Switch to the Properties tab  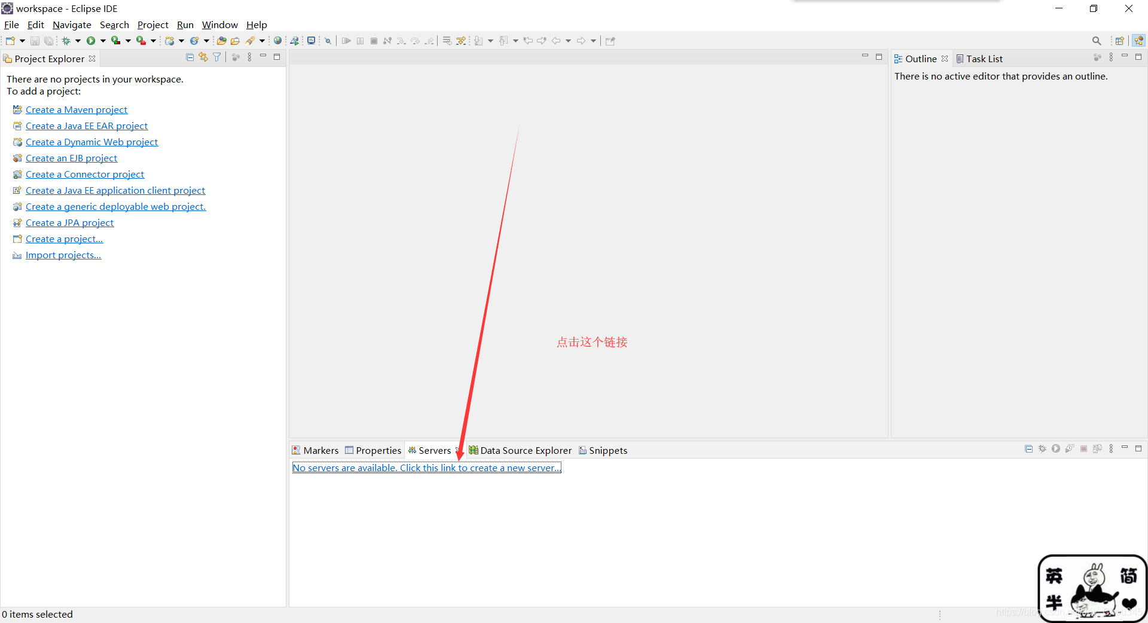(373, 450)
